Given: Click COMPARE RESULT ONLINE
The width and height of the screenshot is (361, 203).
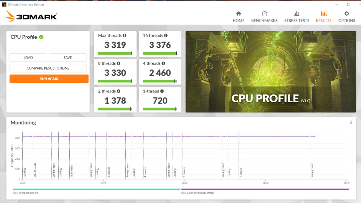Looking at the screenshot, I should pos(48,68).
